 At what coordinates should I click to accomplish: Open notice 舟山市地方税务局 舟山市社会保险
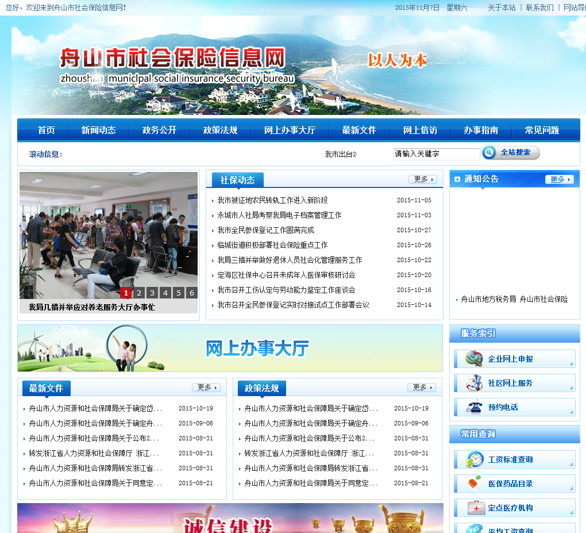point(514,299)
